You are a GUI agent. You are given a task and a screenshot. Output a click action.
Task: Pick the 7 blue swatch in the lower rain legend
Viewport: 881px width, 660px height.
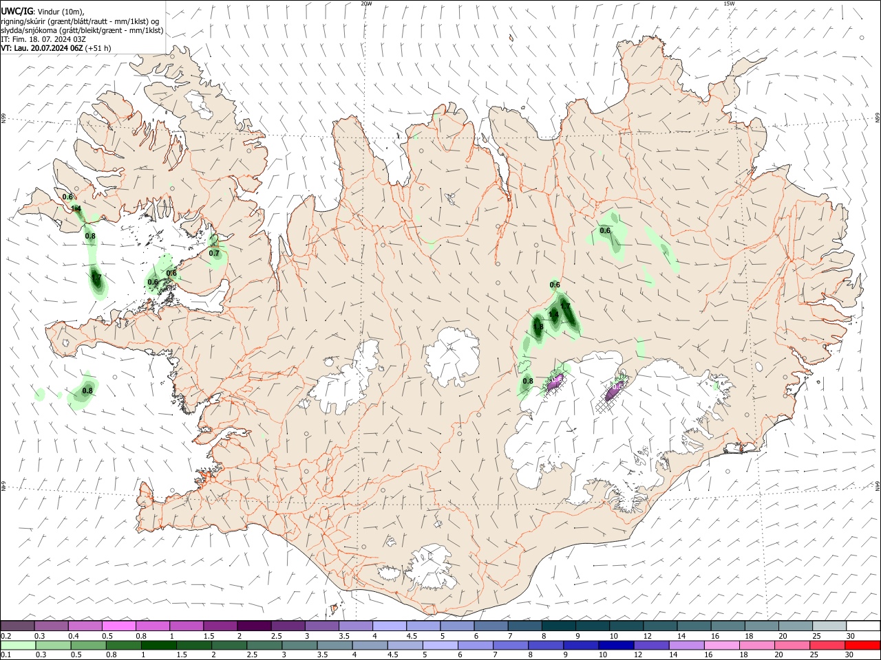click(510, 645)
